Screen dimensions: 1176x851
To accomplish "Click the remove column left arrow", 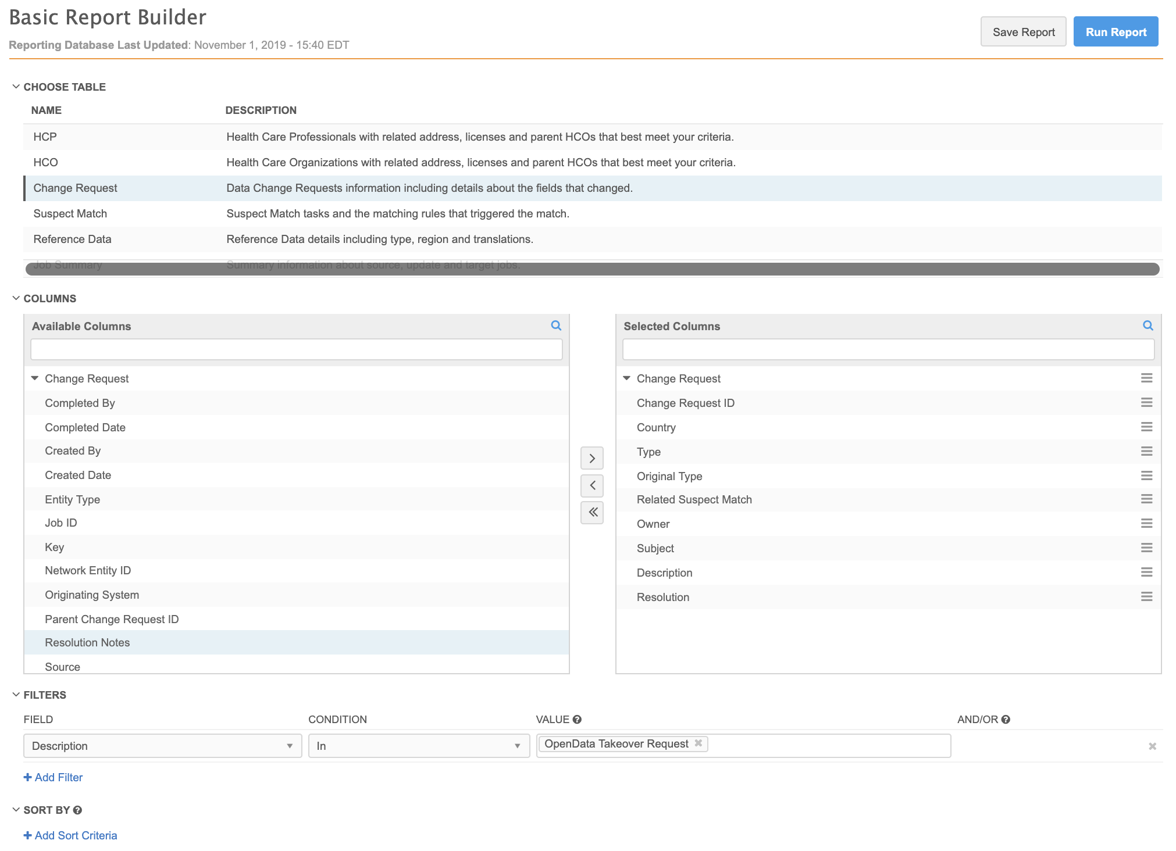I will (591, 485).
